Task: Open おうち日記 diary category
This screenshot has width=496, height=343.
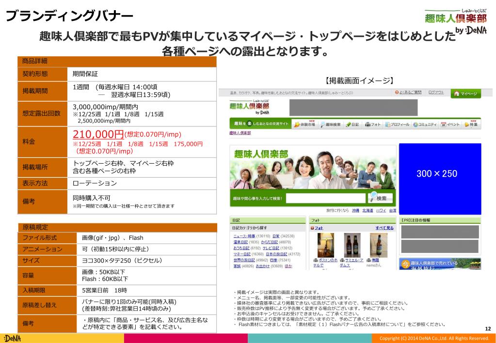Action: pos(241,248)
